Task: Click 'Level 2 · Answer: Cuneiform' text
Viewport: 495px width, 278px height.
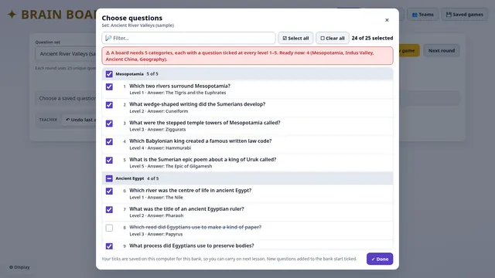Action: 159,111
